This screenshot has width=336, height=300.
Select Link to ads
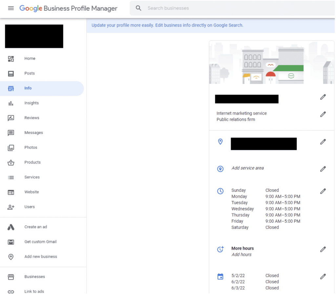[34, 291]
